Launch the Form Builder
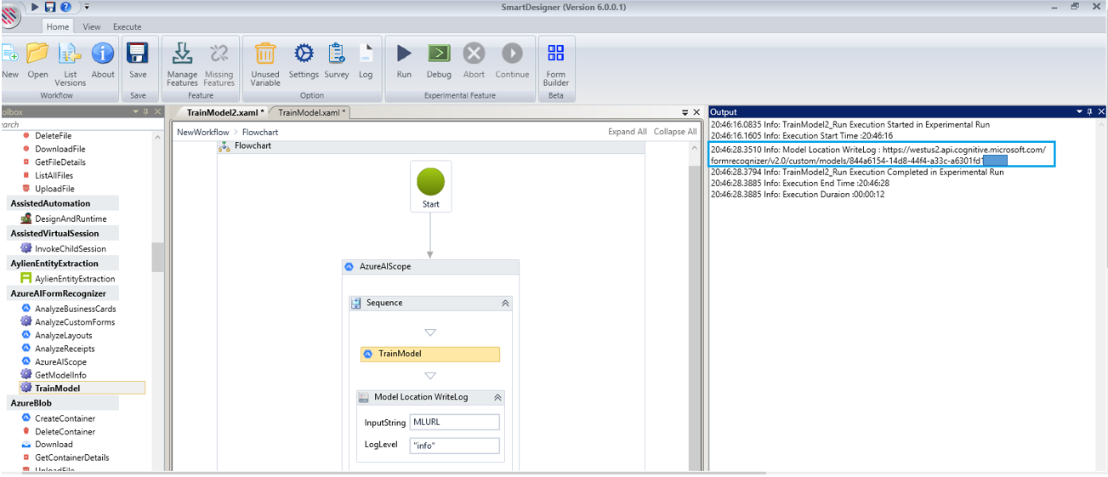The image size is (1108, 477). click(x=556, y=54)
